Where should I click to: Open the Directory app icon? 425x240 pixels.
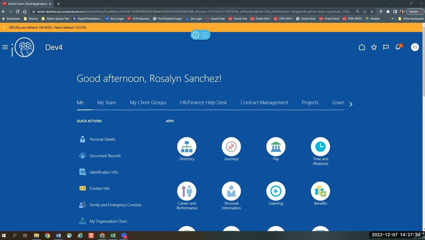(x=187, y=147)
